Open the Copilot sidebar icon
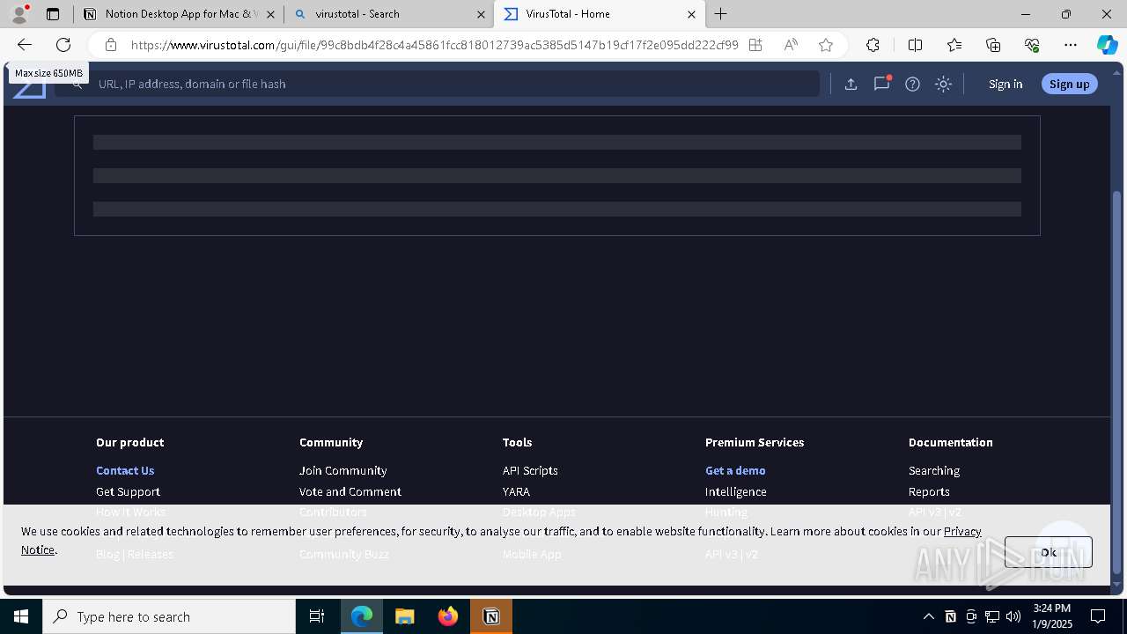This screenshot has height=634, width=1127. click(x=1107, y=45)
